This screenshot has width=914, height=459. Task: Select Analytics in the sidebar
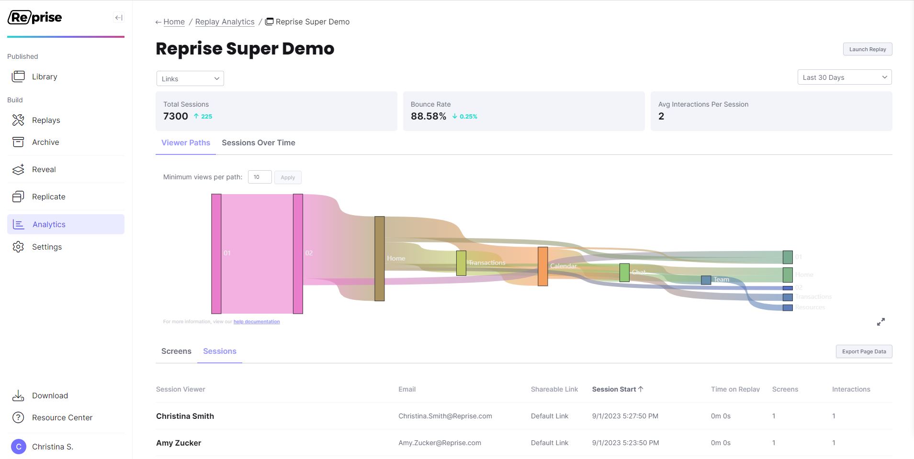coord(66,224)
